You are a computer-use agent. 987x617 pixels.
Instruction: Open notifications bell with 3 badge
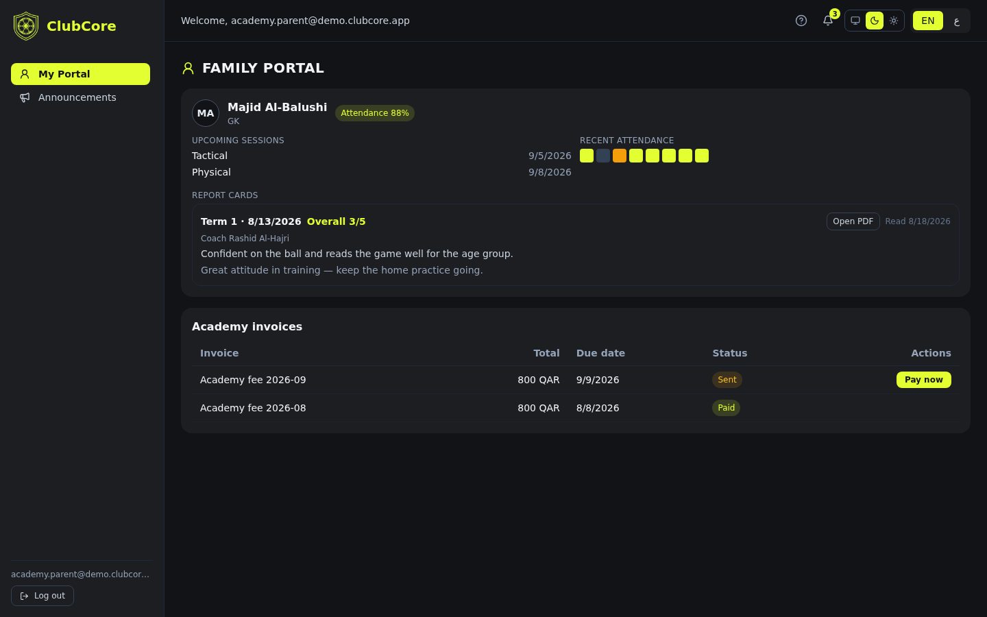[x=828, y=21]
